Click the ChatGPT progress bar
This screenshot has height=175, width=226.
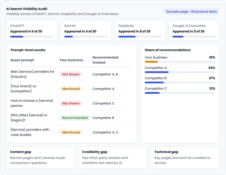(32, 37)
